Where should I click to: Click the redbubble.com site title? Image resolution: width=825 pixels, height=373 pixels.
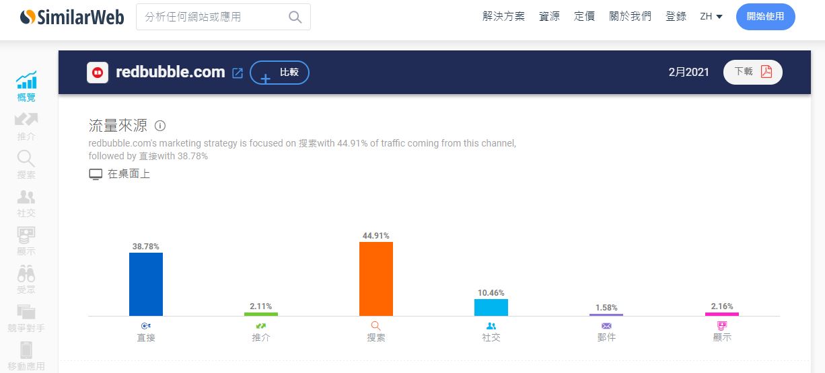(170, 72)
